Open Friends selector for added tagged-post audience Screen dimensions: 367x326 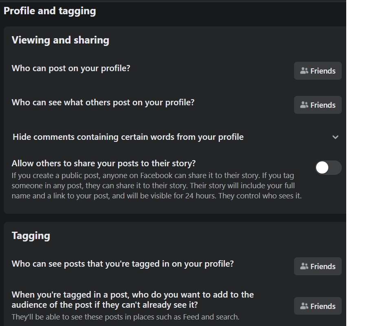(318, 306)
